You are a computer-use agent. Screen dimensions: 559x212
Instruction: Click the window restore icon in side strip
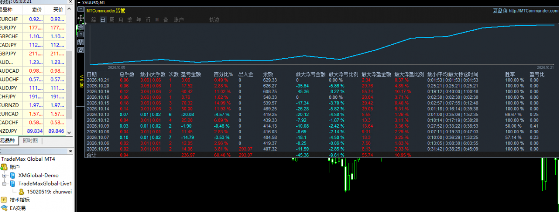pyautogui.click(x=81, y=50)
